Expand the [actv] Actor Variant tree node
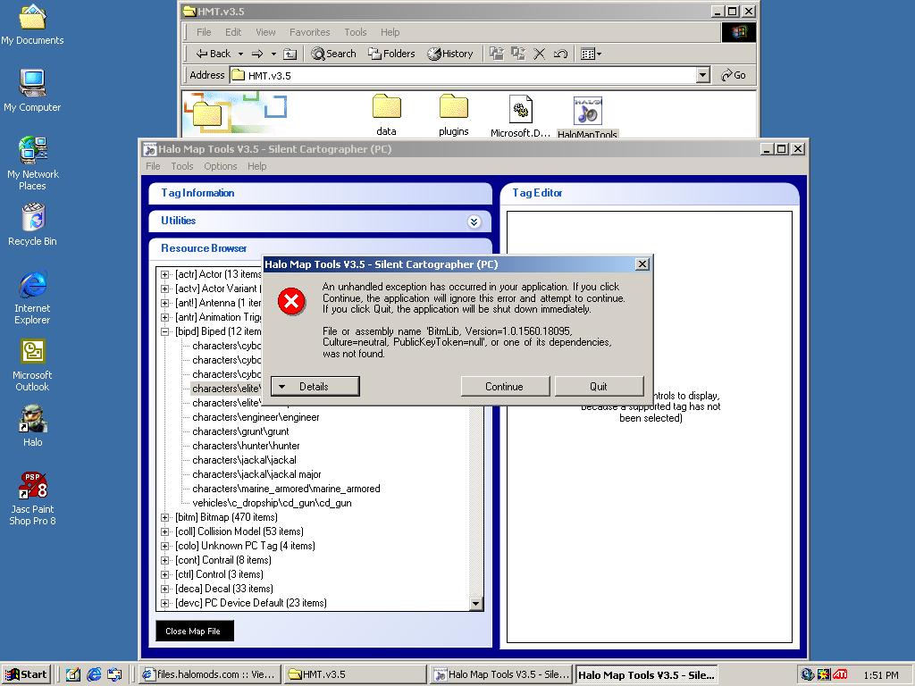 164,289
